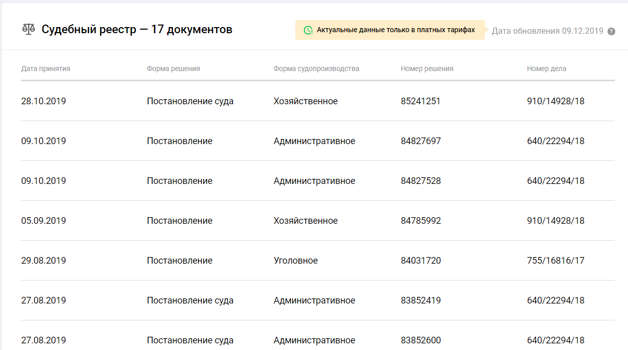Viewport: 628px width, 350px height.
Task: Open decision number 84827528
Action: coord(421,181)
